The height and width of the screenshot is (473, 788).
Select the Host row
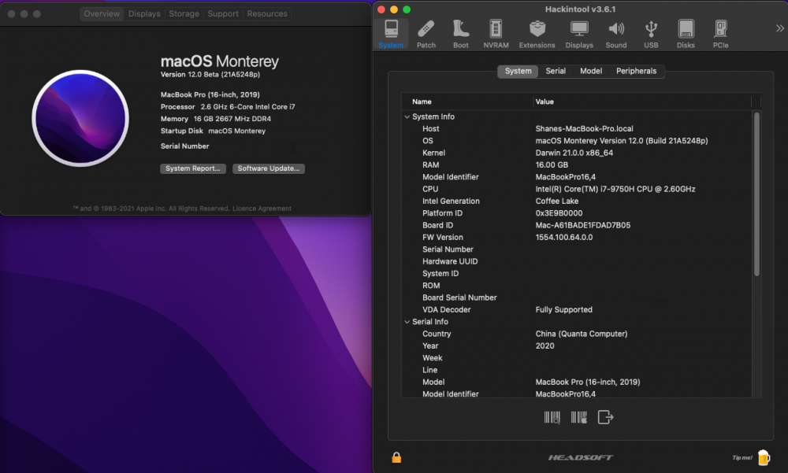[577, 129]
